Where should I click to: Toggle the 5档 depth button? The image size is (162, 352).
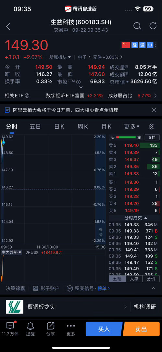(152, 138)
